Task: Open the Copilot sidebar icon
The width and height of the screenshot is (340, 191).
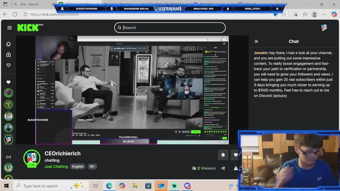Action: pyautogui.click(x=334, y=14)
